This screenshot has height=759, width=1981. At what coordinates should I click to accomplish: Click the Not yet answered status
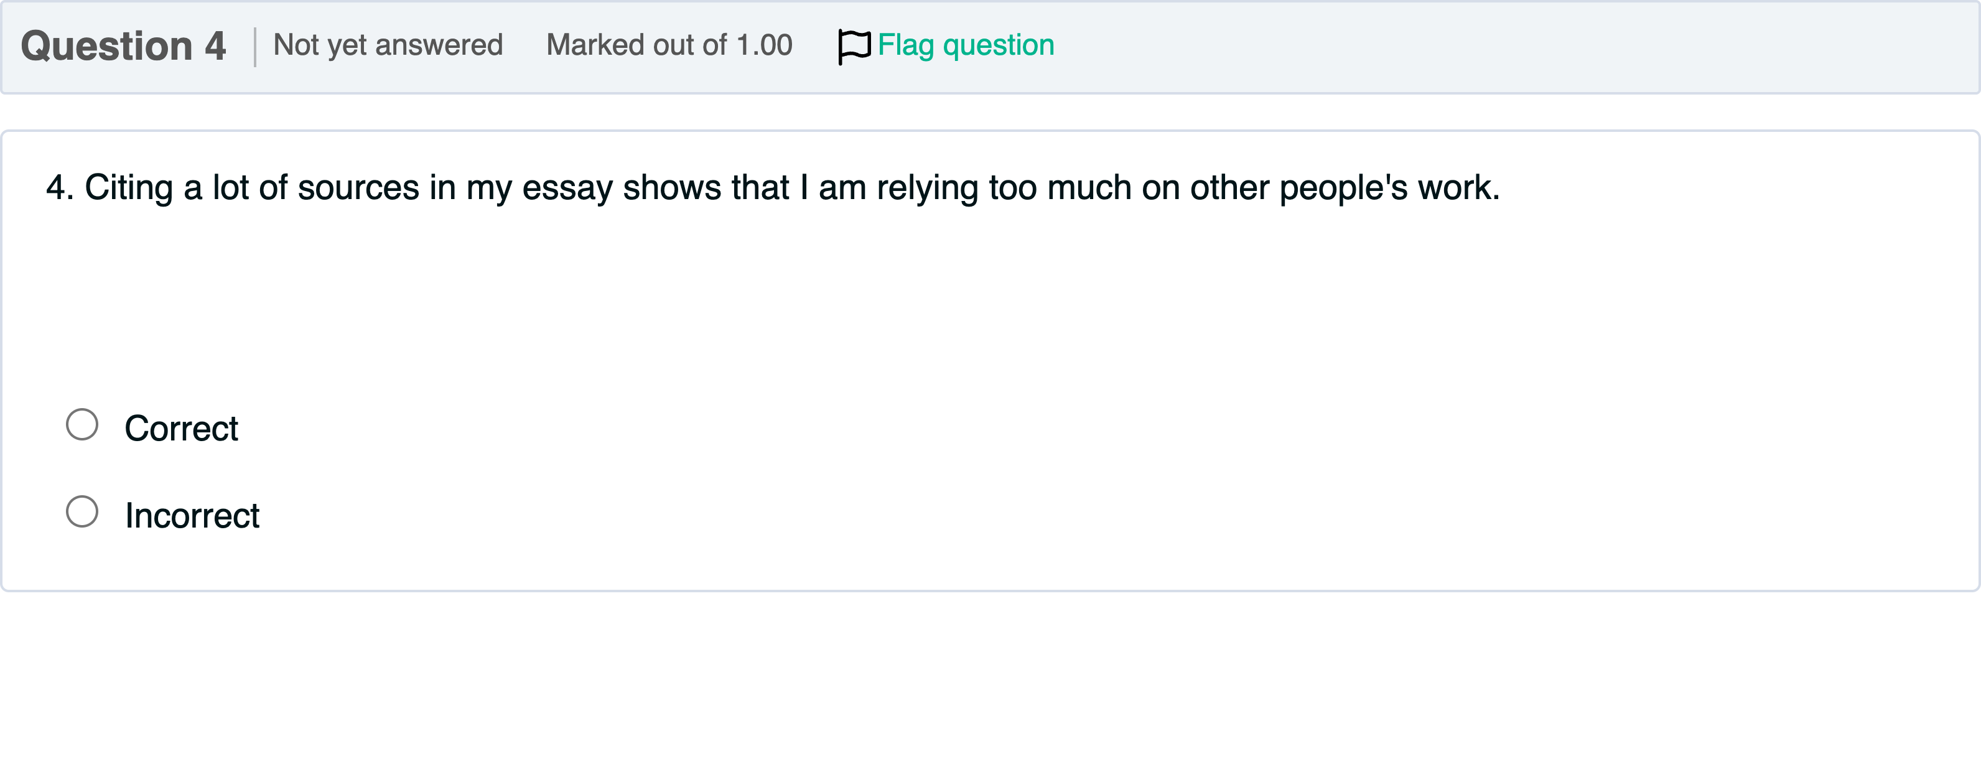tap(388, 45)
